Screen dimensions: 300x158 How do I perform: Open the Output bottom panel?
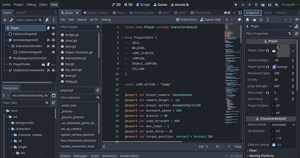tap(65, 156)
